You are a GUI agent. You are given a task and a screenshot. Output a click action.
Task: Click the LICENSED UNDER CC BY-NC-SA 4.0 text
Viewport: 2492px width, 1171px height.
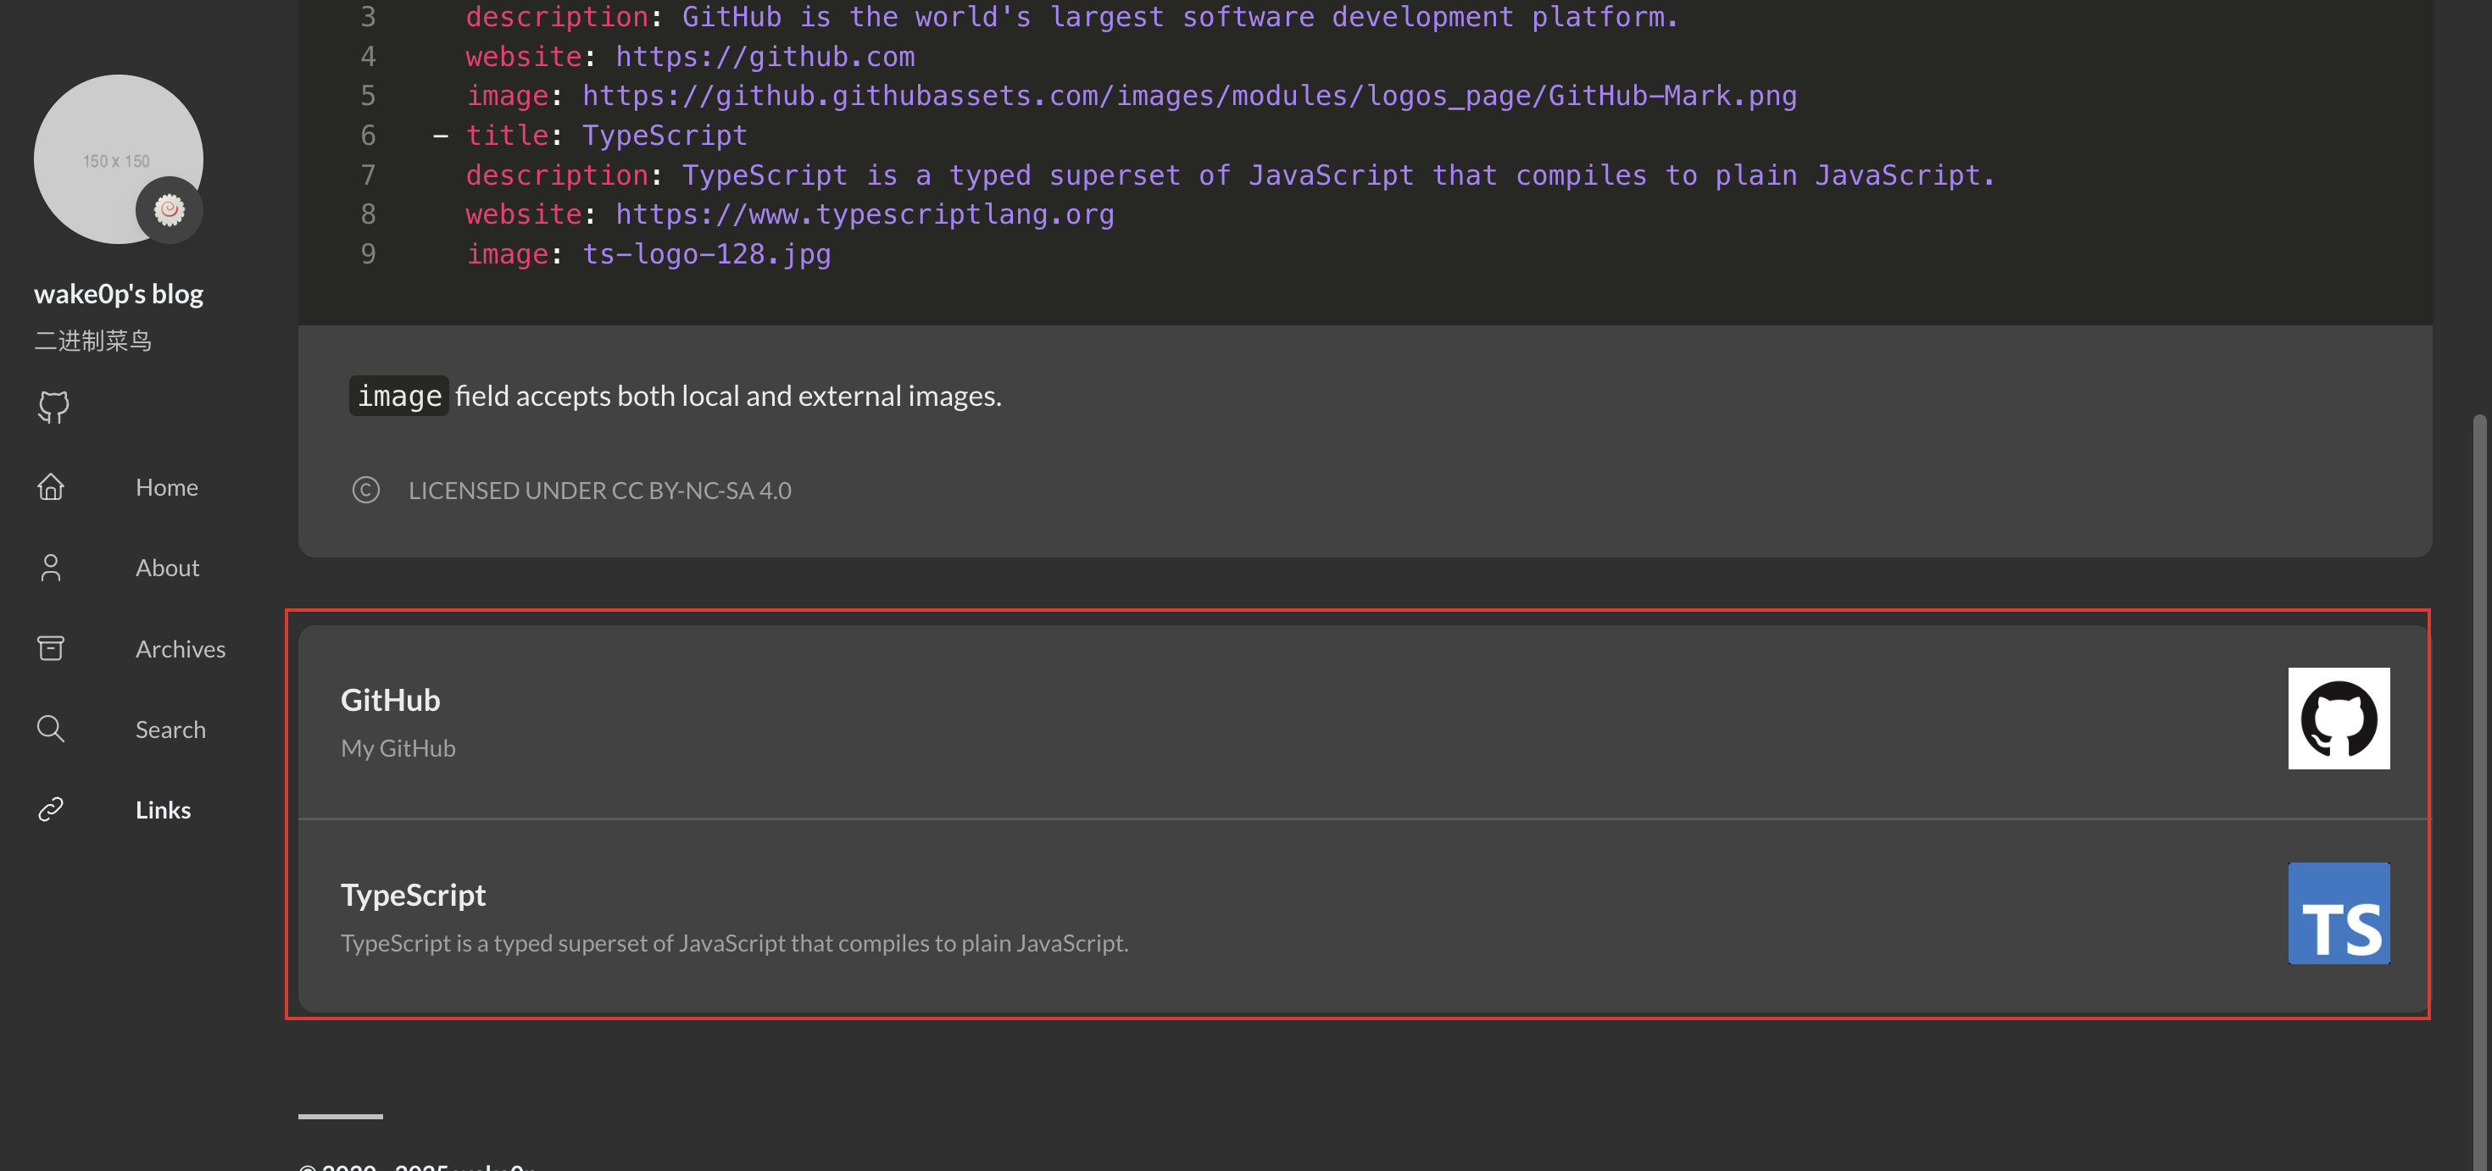tap(600, 491)
